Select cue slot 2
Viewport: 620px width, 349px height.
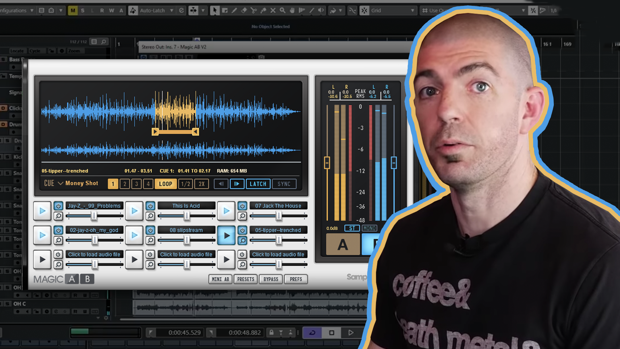tap(125, 184)
